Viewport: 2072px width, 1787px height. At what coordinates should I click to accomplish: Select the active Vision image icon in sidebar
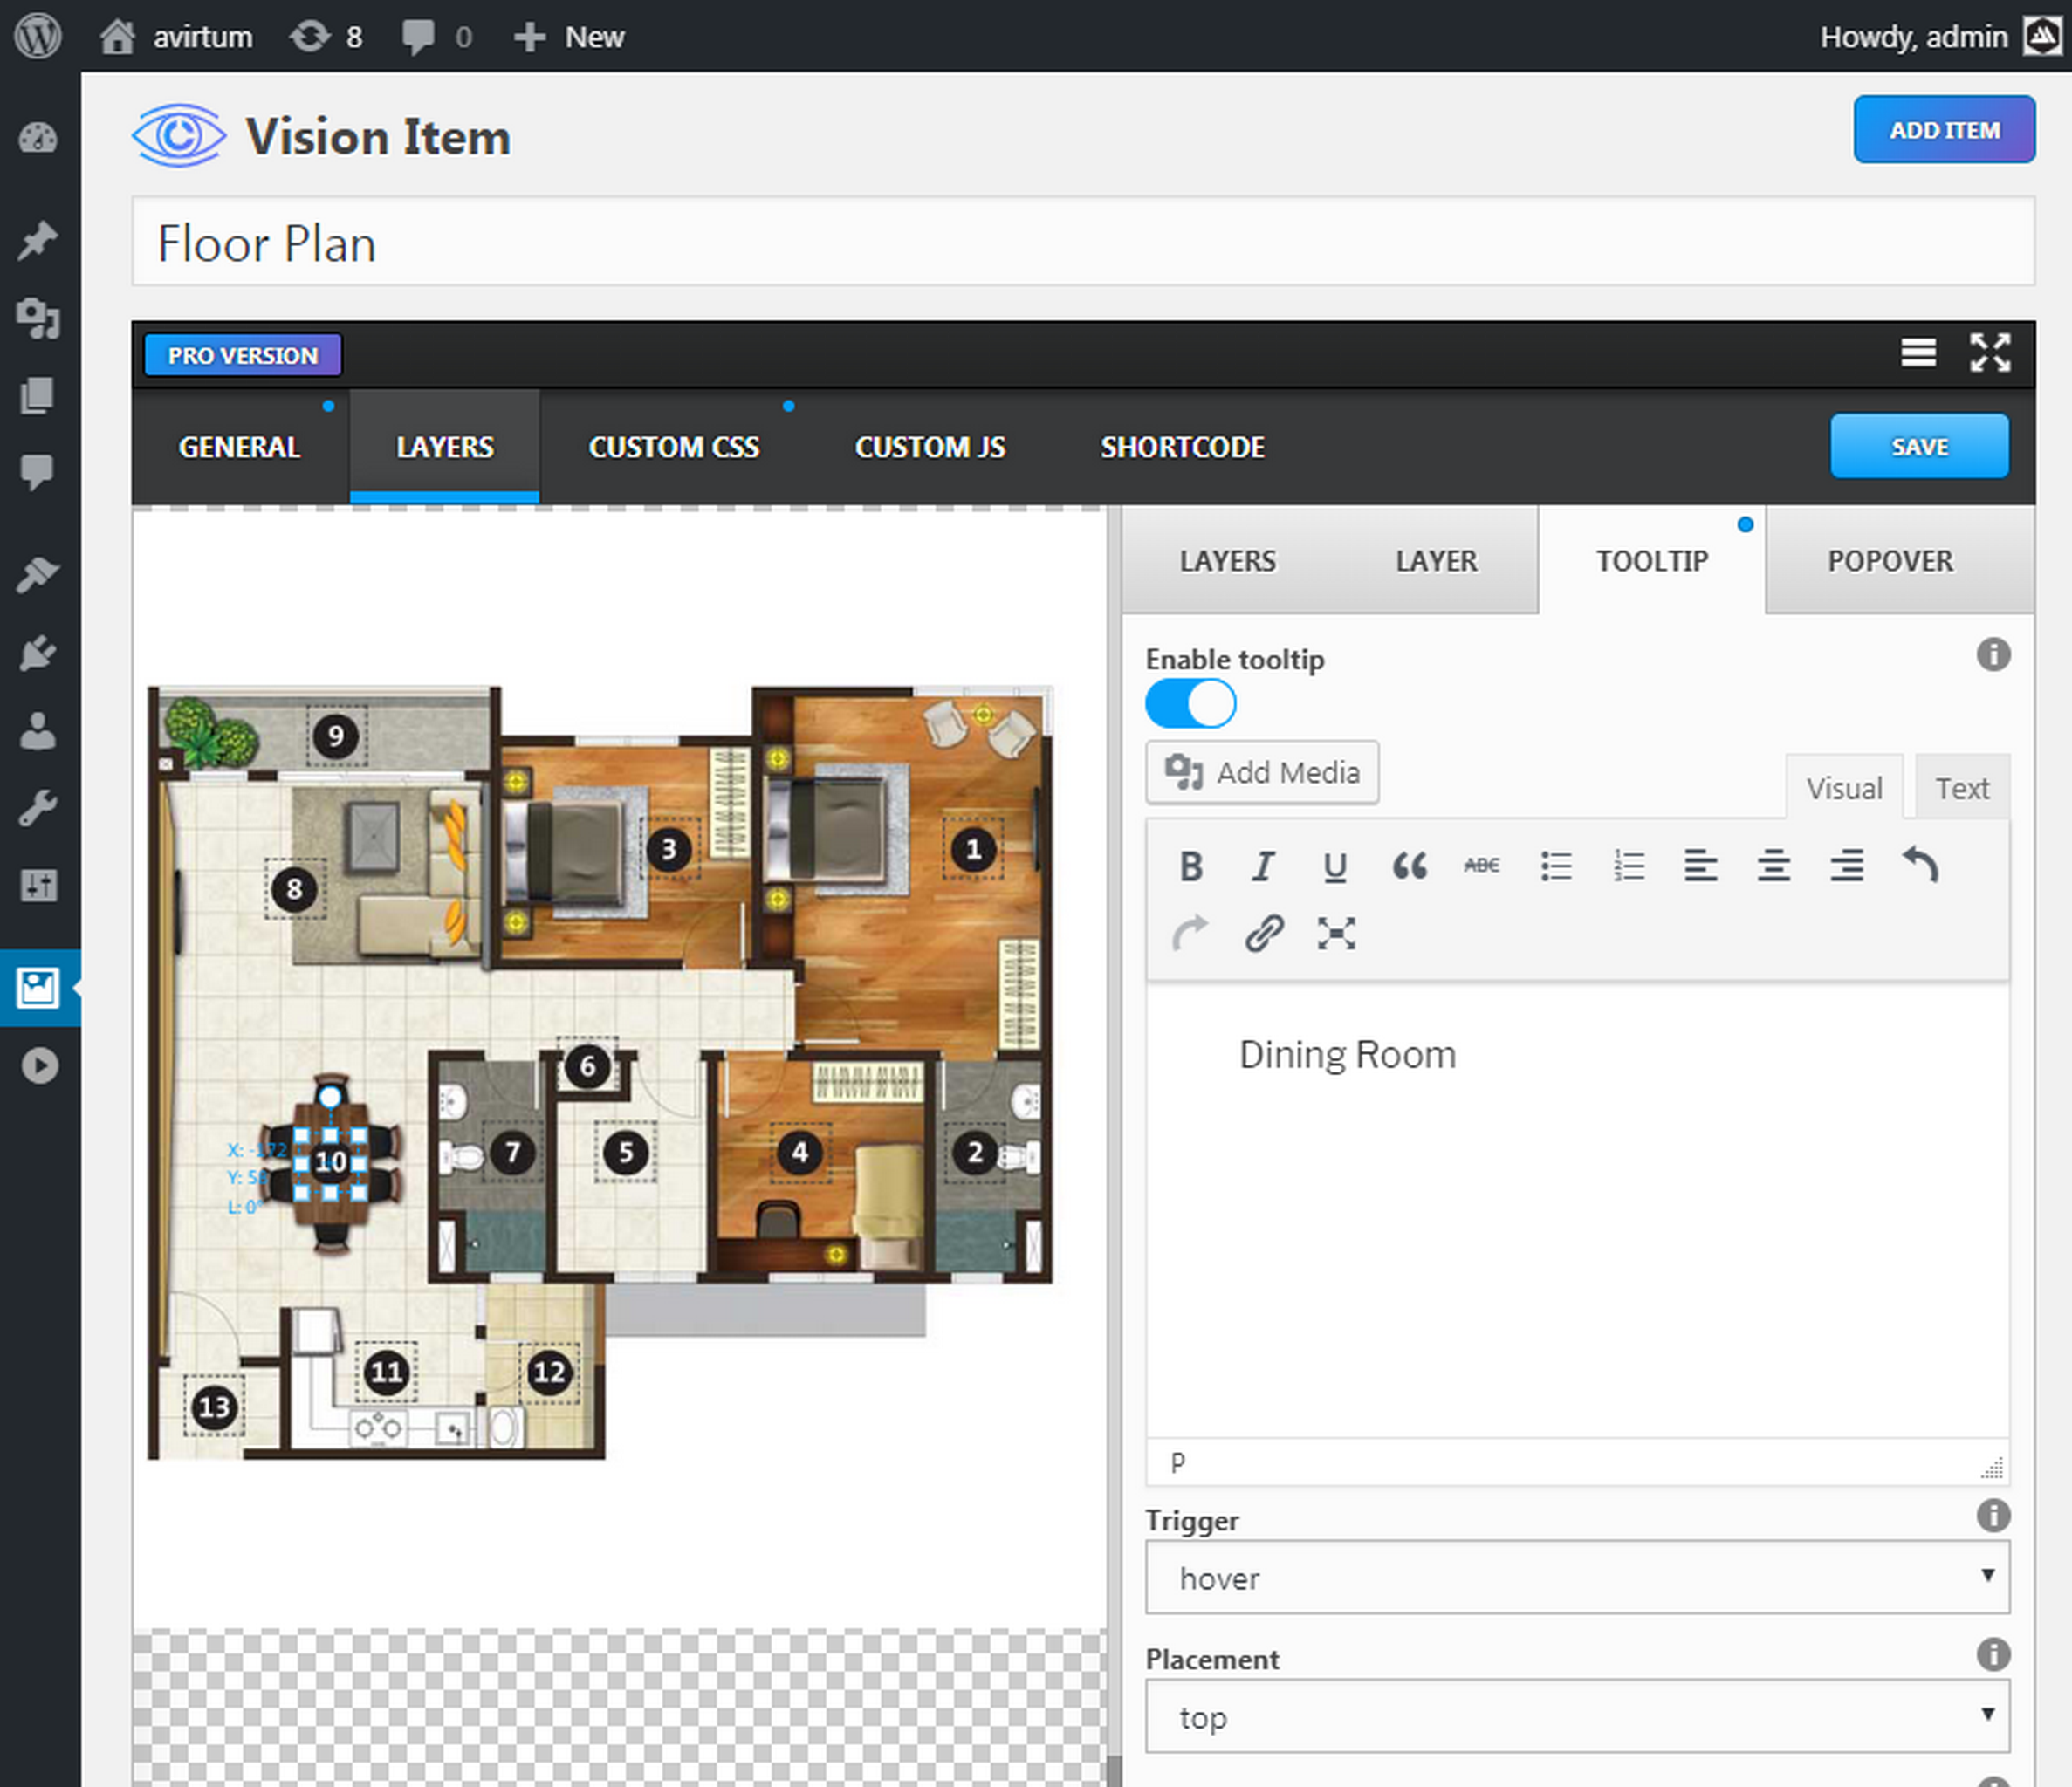(x=38, y=987)
